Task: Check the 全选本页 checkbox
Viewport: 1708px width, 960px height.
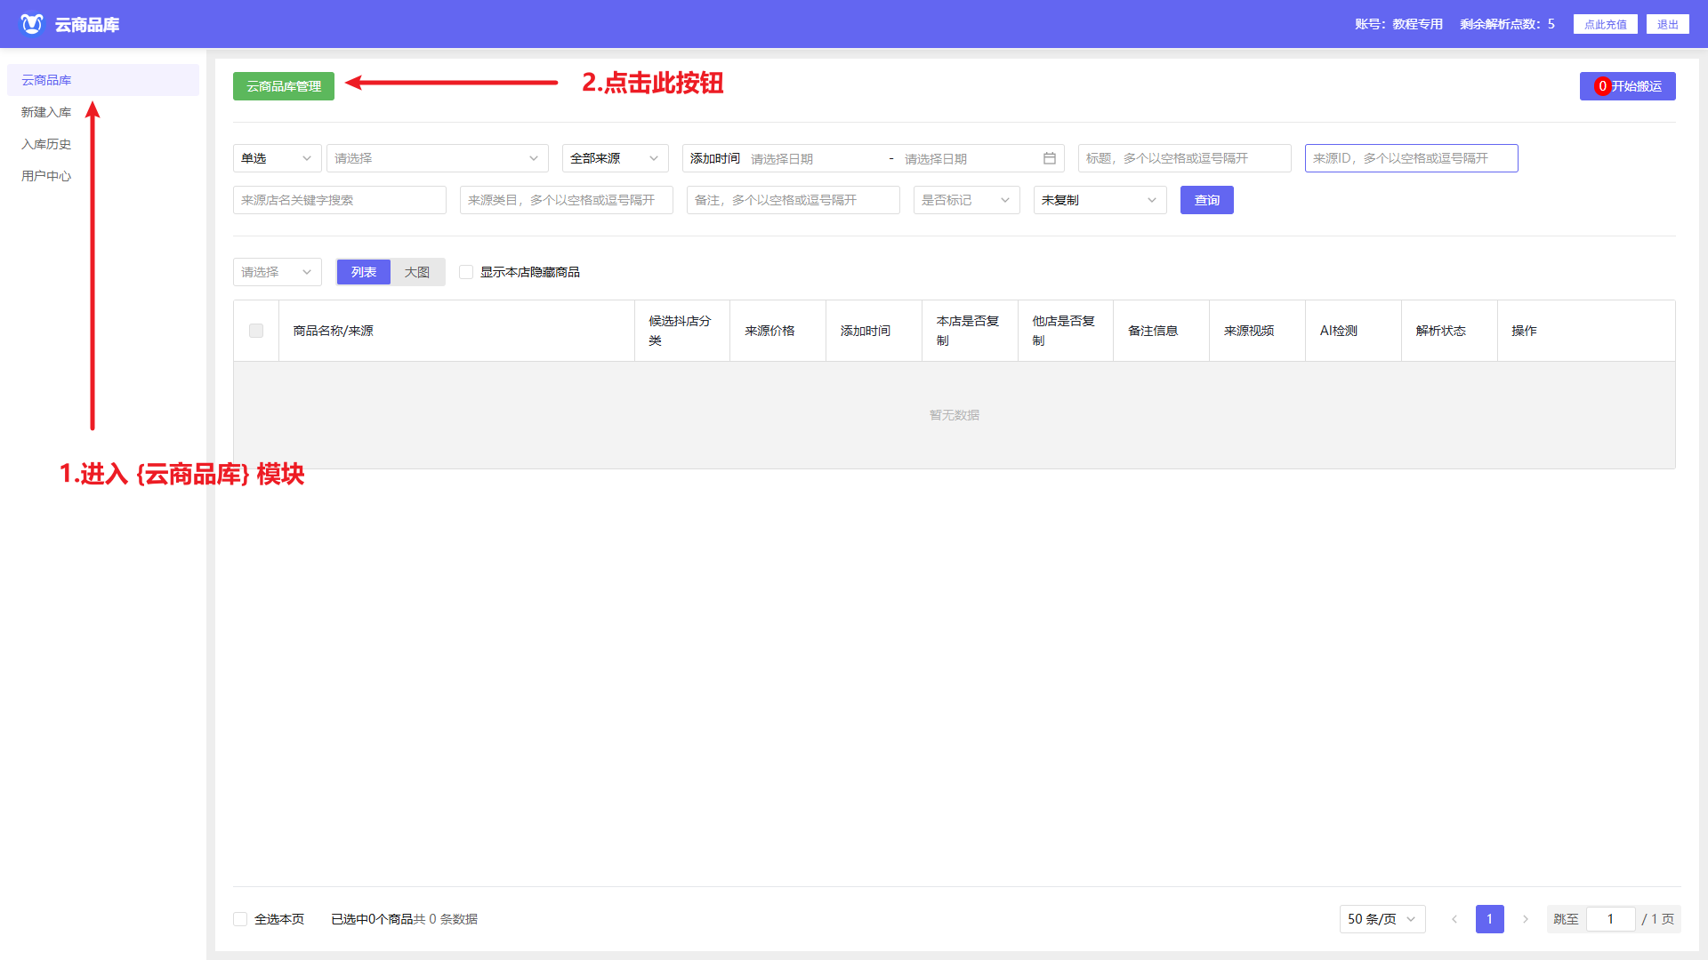Action: tap(240, 919)
